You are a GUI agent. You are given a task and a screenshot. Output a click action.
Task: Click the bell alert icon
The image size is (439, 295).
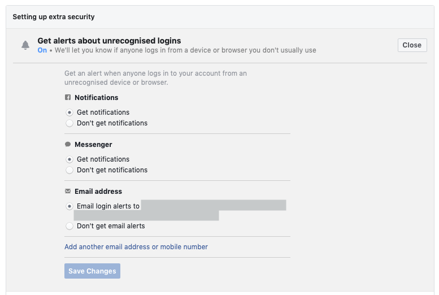pos(25,45)
